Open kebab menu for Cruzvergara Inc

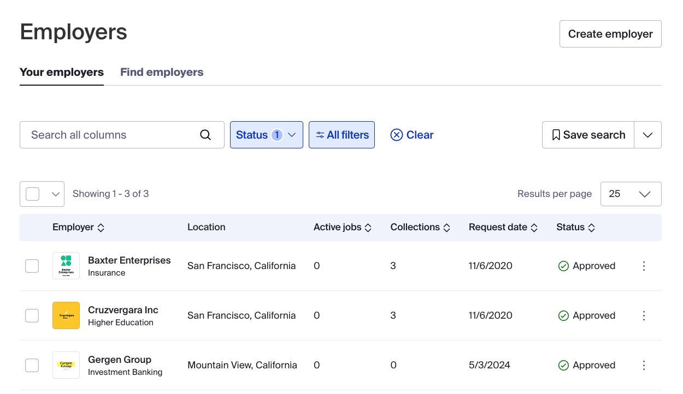(x=644, y=315)
